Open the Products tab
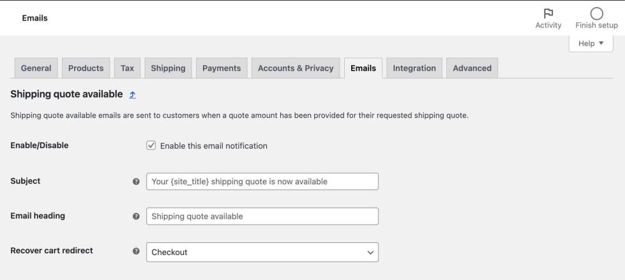 (x=86, y=68)
